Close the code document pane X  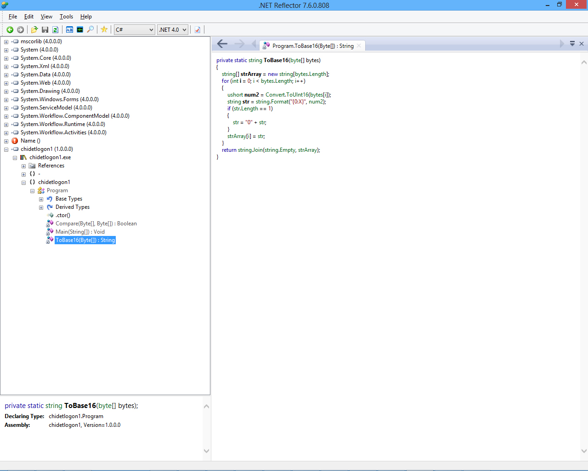(x=582, y=44)
